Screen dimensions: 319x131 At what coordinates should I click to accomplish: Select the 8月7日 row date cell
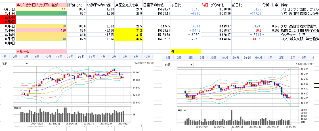tap(8, 39)
